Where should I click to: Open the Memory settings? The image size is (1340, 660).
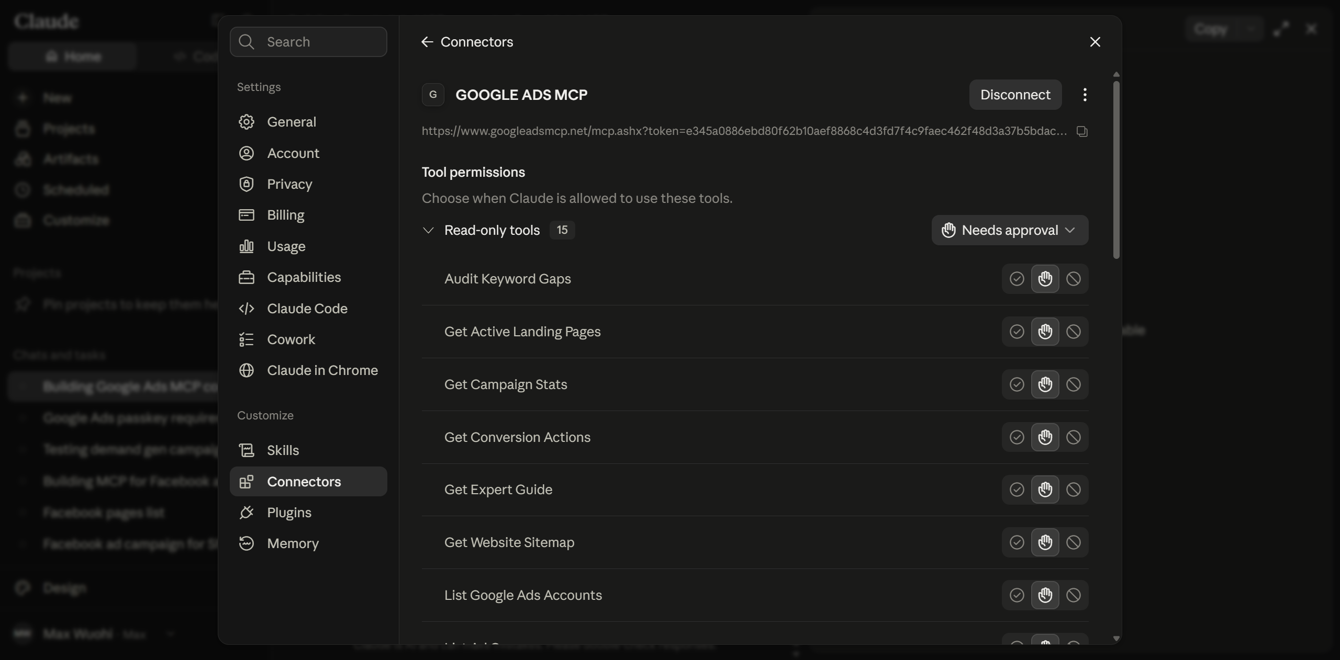click(308, 543)
